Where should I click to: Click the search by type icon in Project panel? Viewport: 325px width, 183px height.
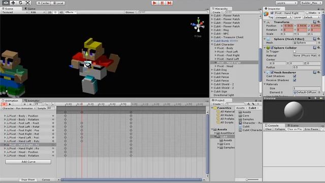pyautogui.click(x=248, y=104)
